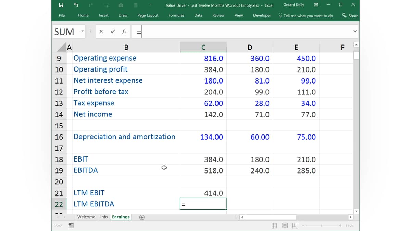The height and width of the screenshot is (231, 411).
Task: Click the horizontal scrollbar thumb
Action: 271,217
